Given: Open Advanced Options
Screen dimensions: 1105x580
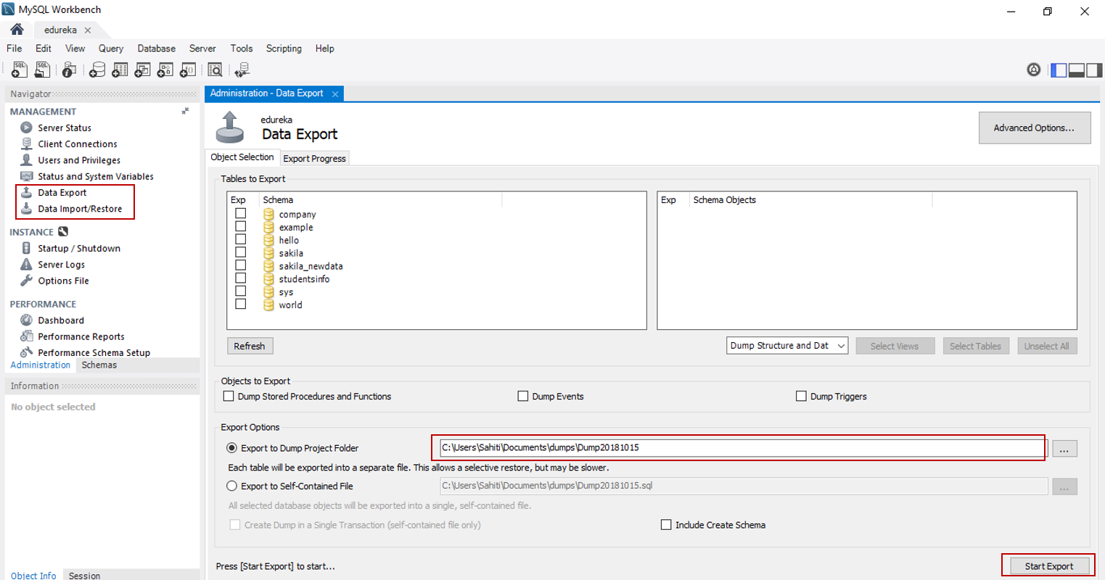Looking at the screenshot, I should coord(1034,128).
